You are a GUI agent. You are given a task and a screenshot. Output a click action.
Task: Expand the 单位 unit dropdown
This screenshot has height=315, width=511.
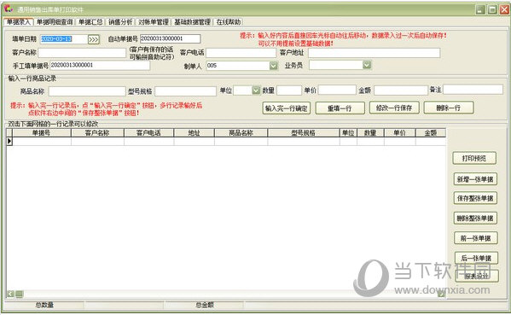[x=256, y=90]
